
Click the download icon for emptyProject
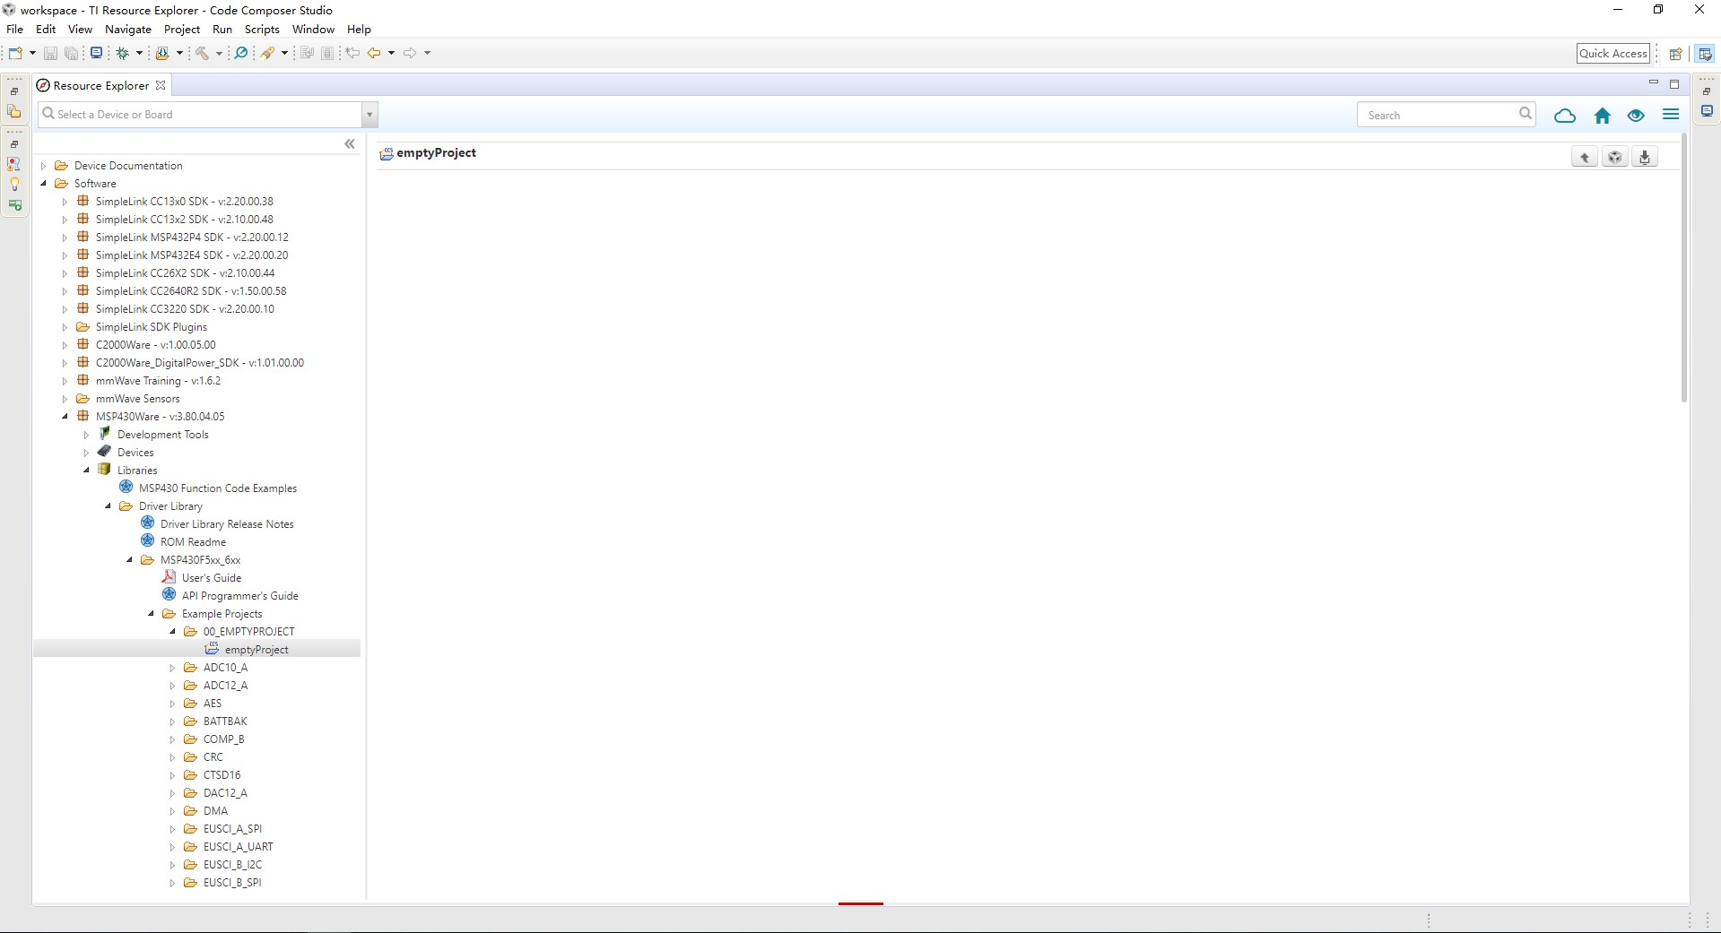1645,158
